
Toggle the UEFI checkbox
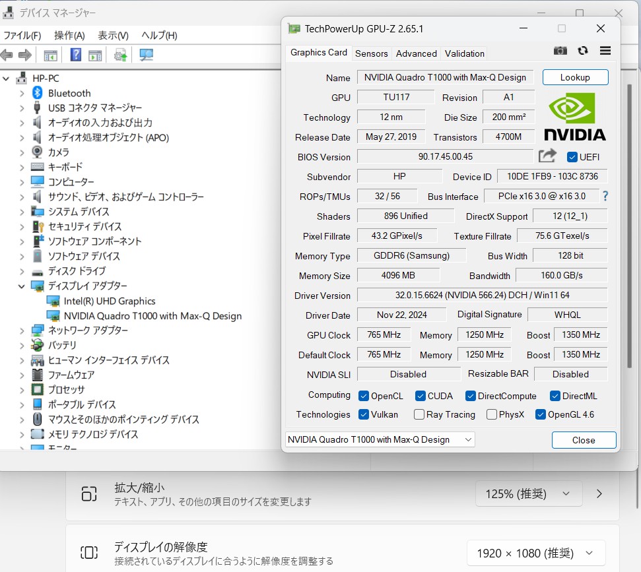pos(572,157)
